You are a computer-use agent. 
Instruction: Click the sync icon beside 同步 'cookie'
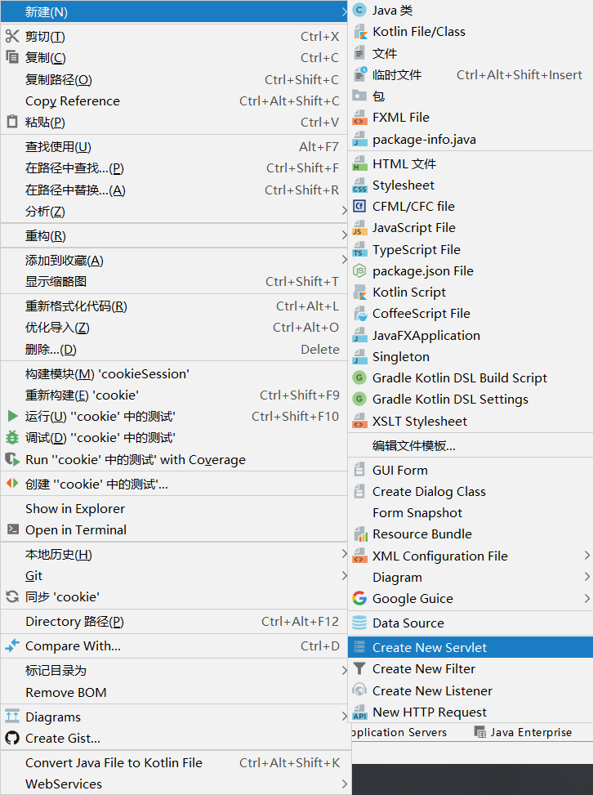[12, 596]
